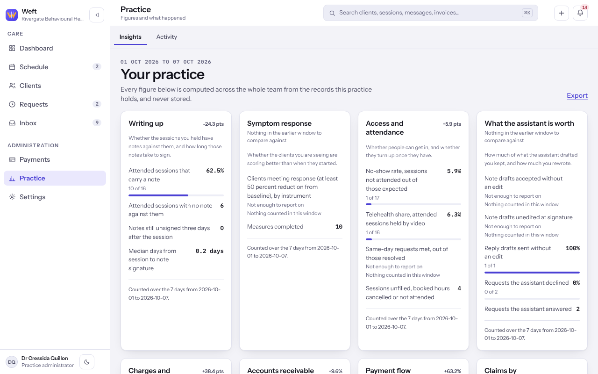Image resolution: width=598 pixels, height=374 pixels.
Task: Click the Writing up card title
Action: pyautogui.click(x=146, y=123)
